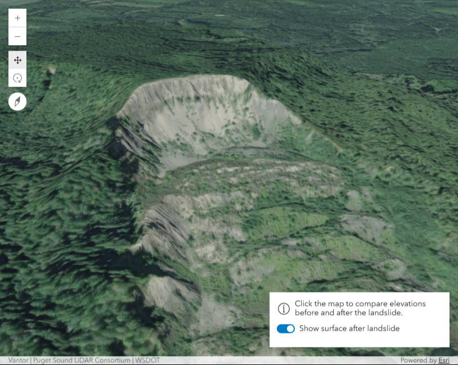
Task: Zoom in on the 3D scene
Action: (x=17, y=18)
